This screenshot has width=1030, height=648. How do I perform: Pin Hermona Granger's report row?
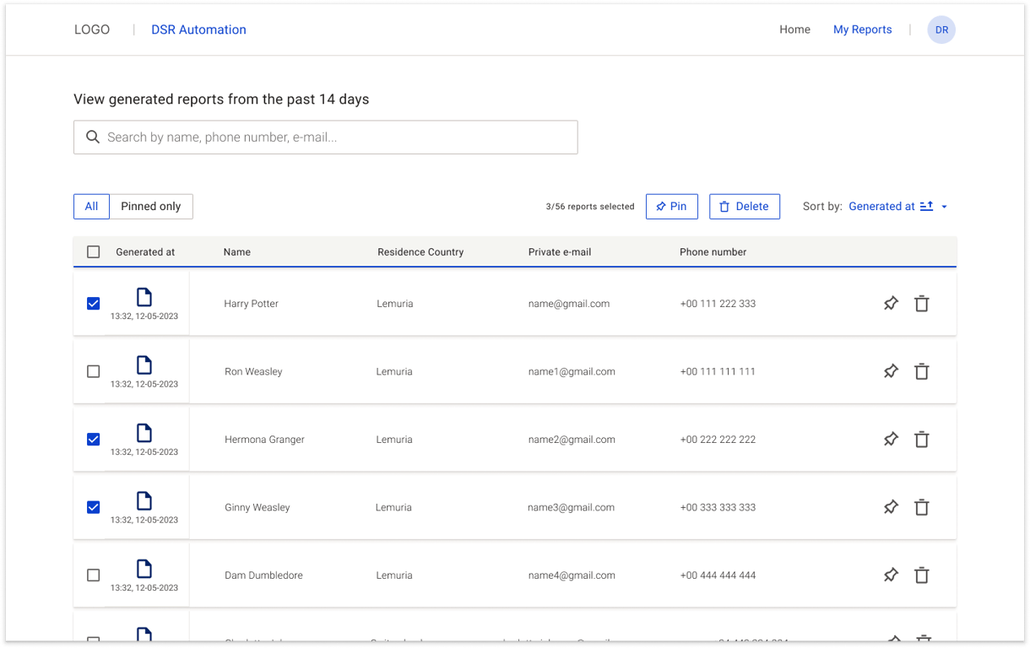(x=891, y=440)
